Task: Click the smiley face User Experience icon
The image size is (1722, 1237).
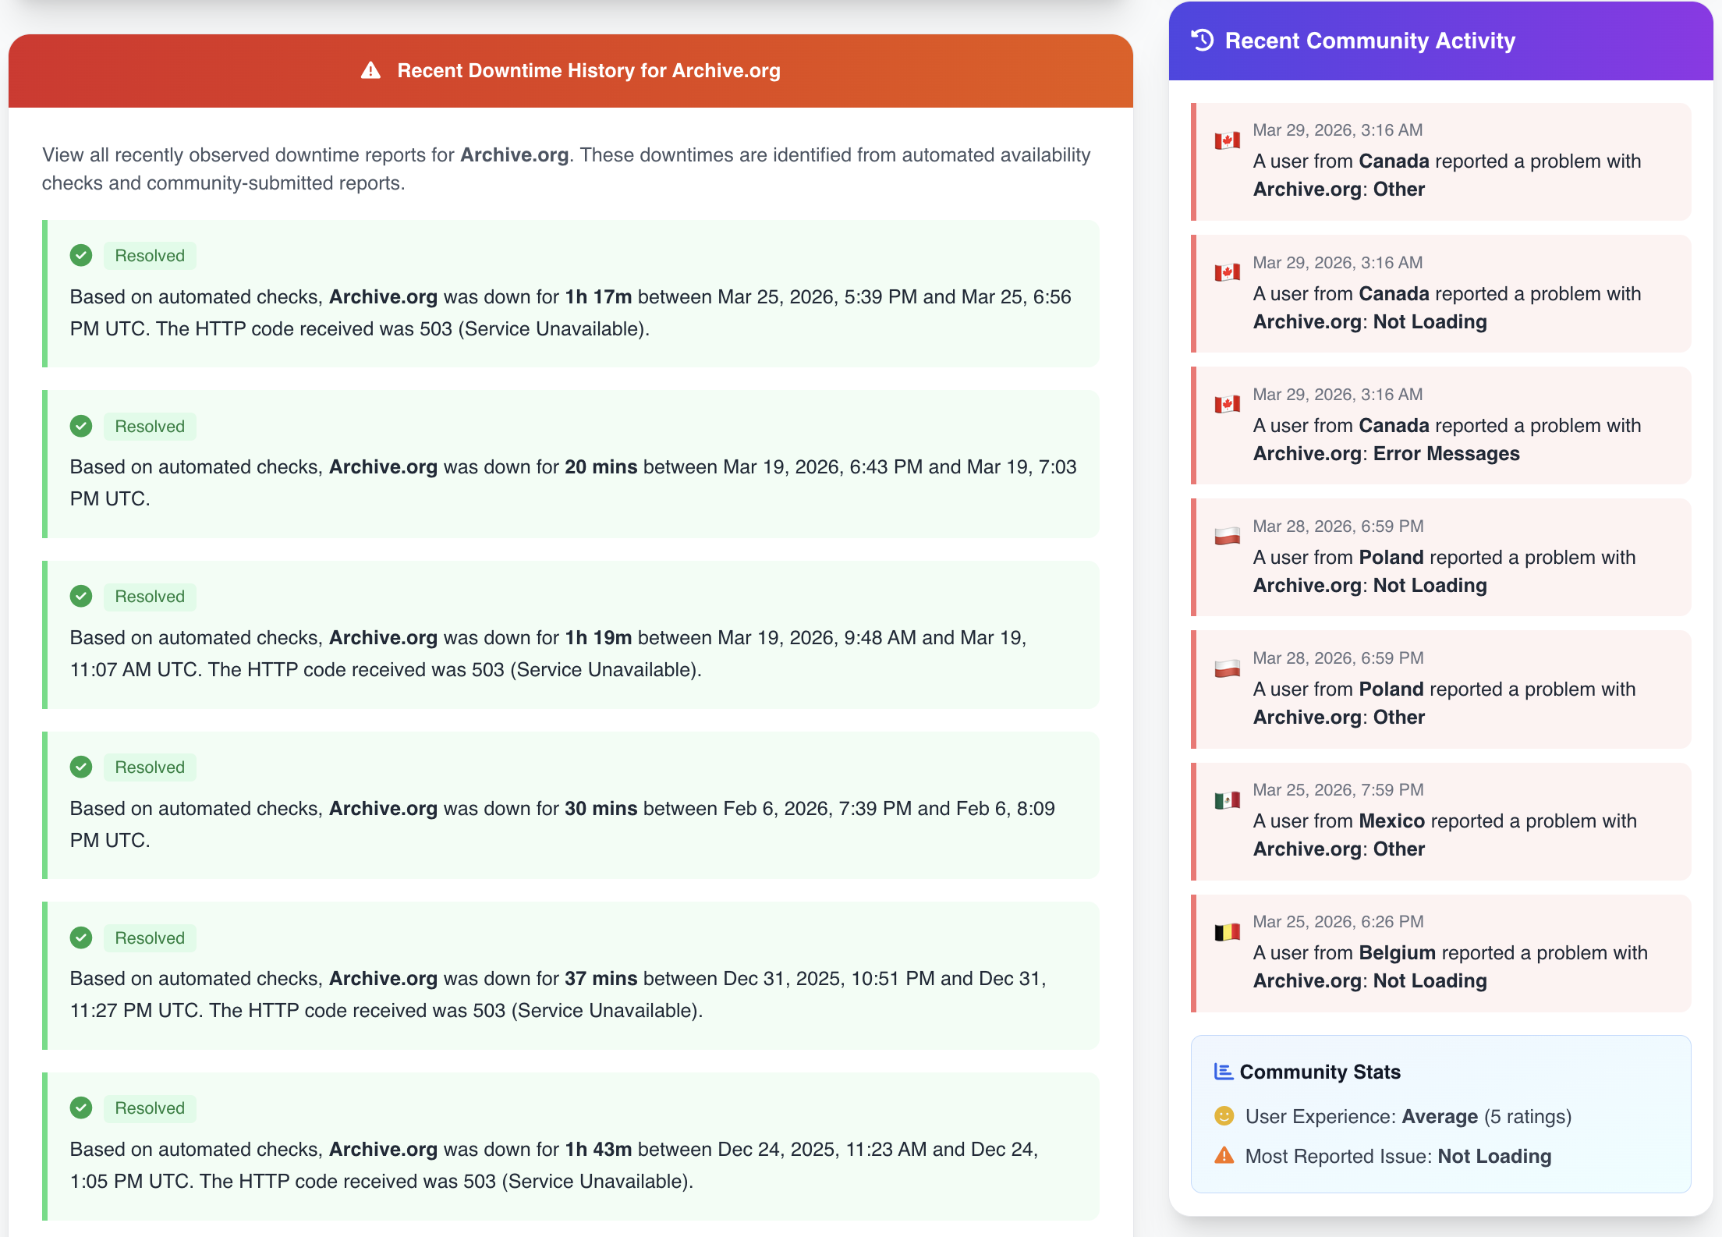Action: coord(1224,1116)
